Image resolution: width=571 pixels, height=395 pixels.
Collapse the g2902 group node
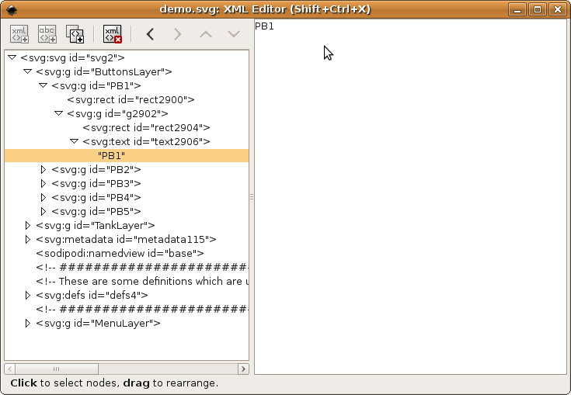pos(58,113)
